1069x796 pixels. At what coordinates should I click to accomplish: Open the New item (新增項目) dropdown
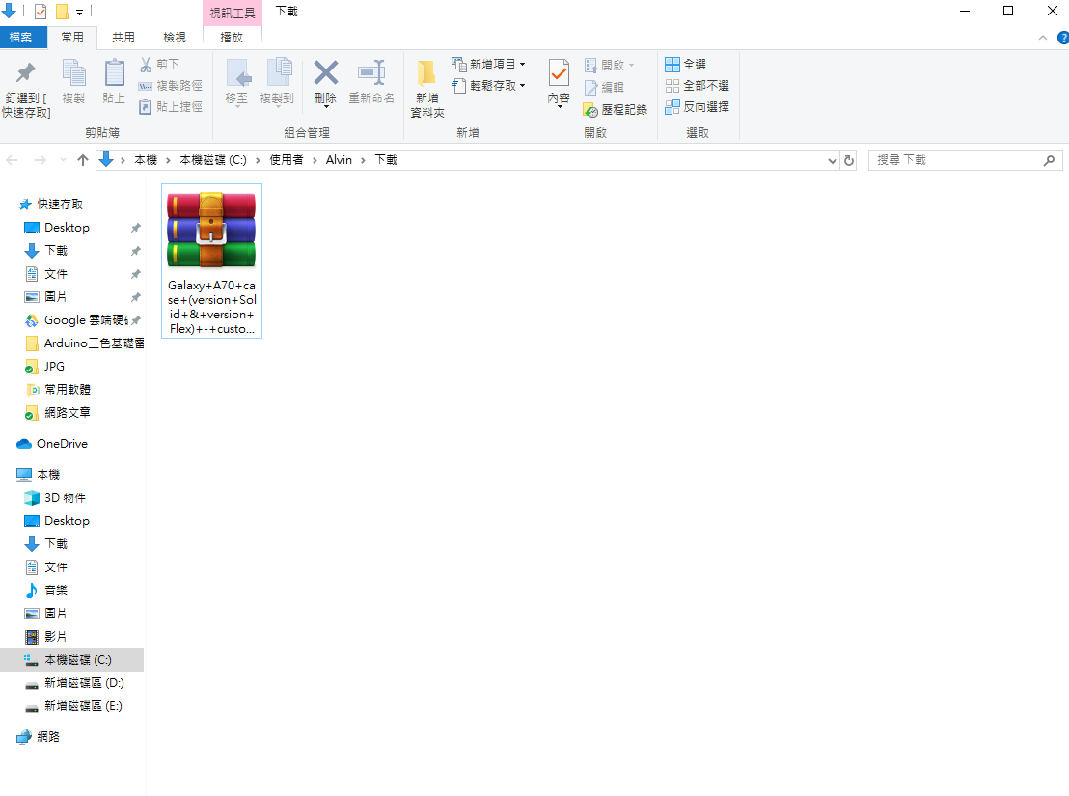coord(488,64)
